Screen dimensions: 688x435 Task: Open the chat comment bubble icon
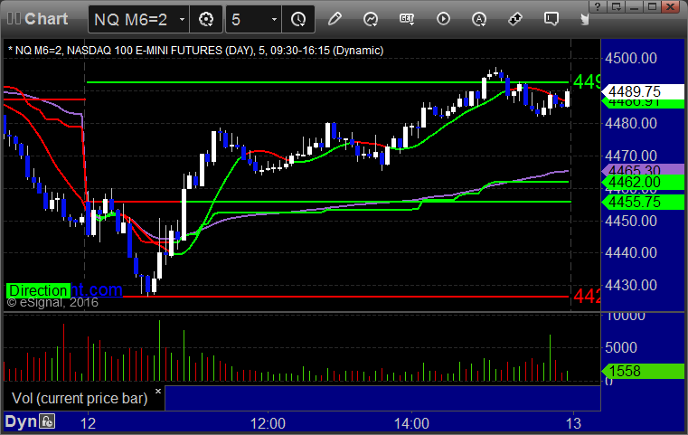551,19
